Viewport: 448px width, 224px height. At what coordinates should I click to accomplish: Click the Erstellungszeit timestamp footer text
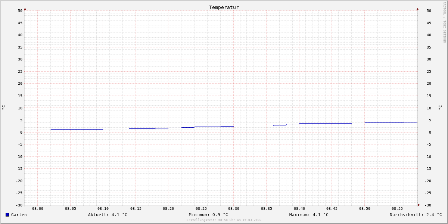coord(224,220)
